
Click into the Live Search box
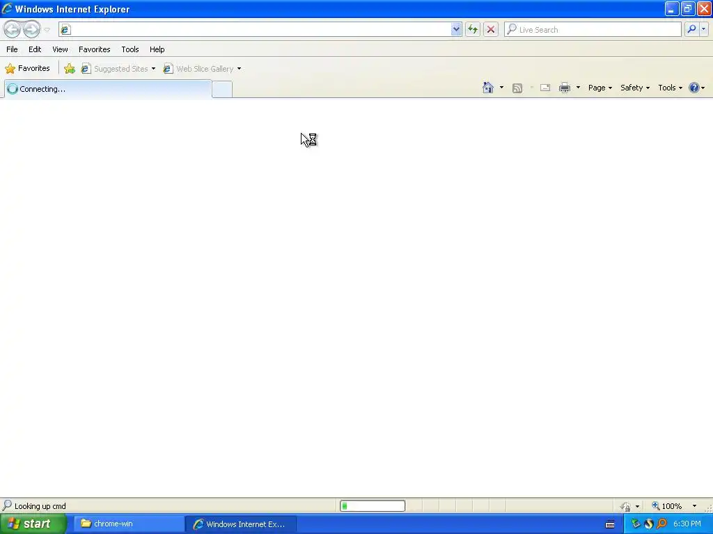point(593,29)
